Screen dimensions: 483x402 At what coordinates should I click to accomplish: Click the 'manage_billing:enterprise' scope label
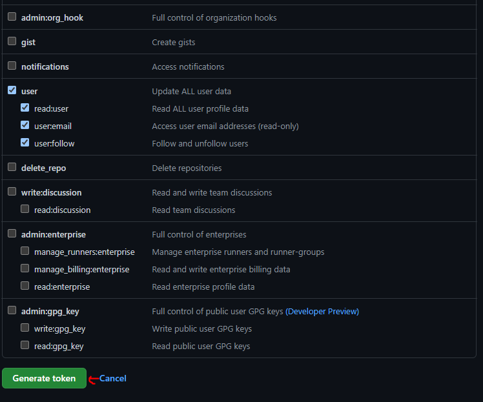81,270
